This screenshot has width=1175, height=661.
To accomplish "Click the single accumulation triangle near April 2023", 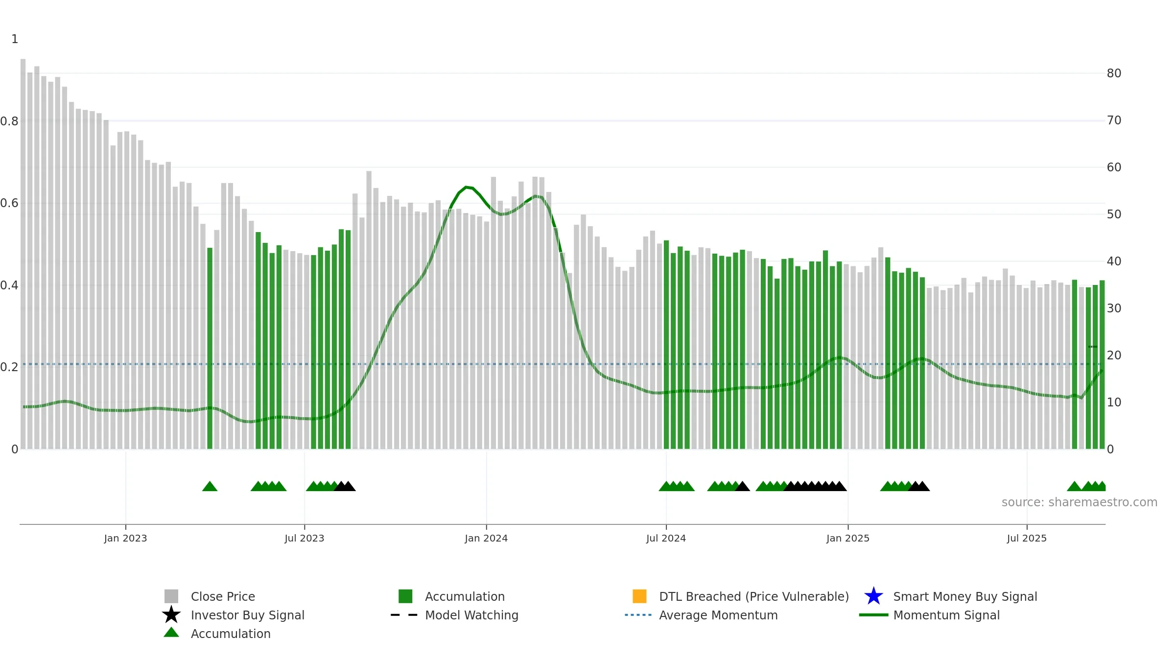I will (x=210, y=486).
